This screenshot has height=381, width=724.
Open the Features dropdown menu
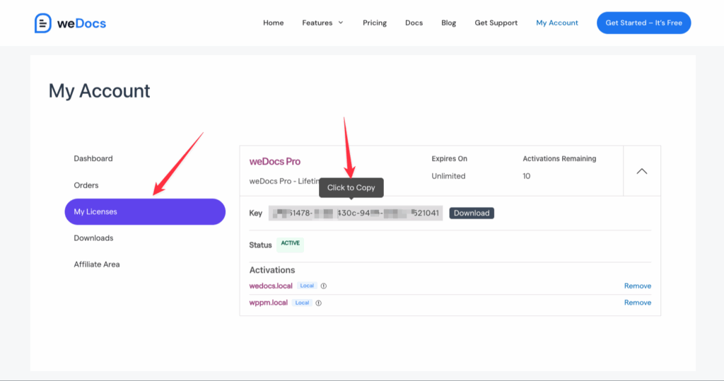pos(322,23)
